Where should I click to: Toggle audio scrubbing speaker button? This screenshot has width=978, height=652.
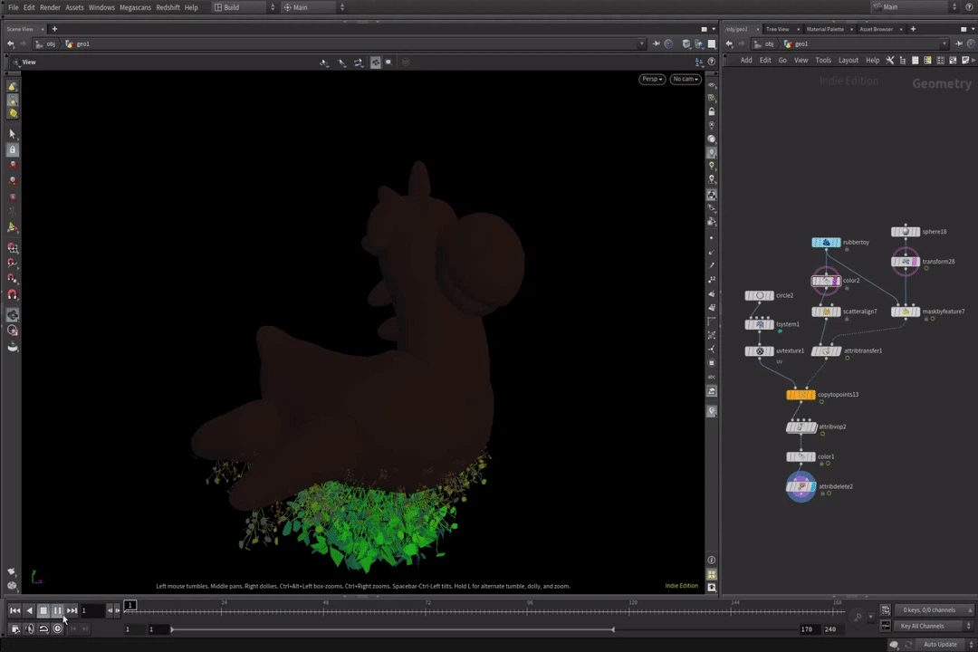pyautogui.click(x=29, y=629)
